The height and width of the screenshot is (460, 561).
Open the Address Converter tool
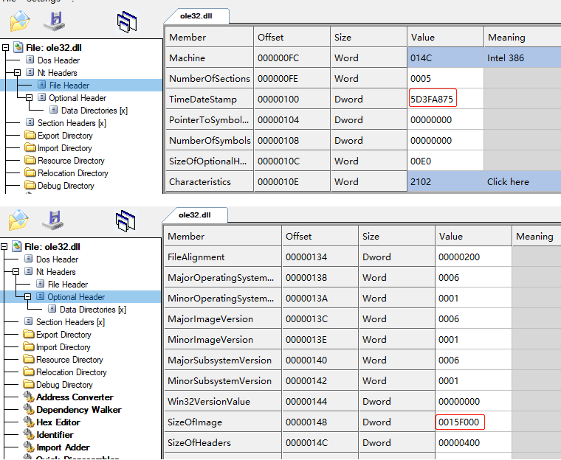click(75, 397)
